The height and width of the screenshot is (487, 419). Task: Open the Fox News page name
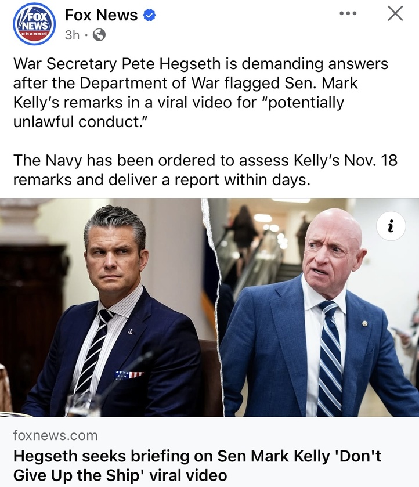point(101,15)
